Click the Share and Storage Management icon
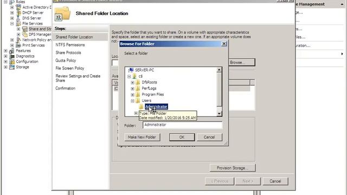This screenshot has height=195, width=347. (25, 29)
